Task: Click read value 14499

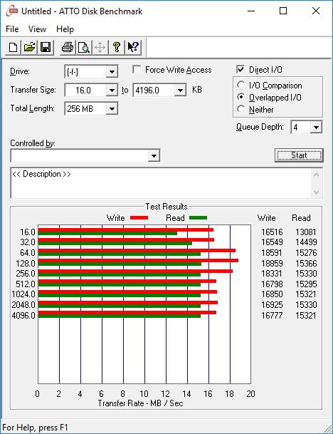Action: coord(306,242)
